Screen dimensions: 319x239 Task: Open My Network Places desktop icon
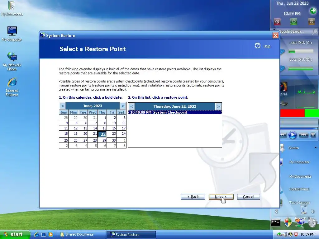[x=12, y=61]
